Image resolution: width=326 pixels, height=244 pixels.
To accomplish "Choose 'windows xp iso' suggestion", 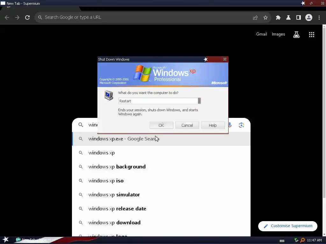I will 161,181.
